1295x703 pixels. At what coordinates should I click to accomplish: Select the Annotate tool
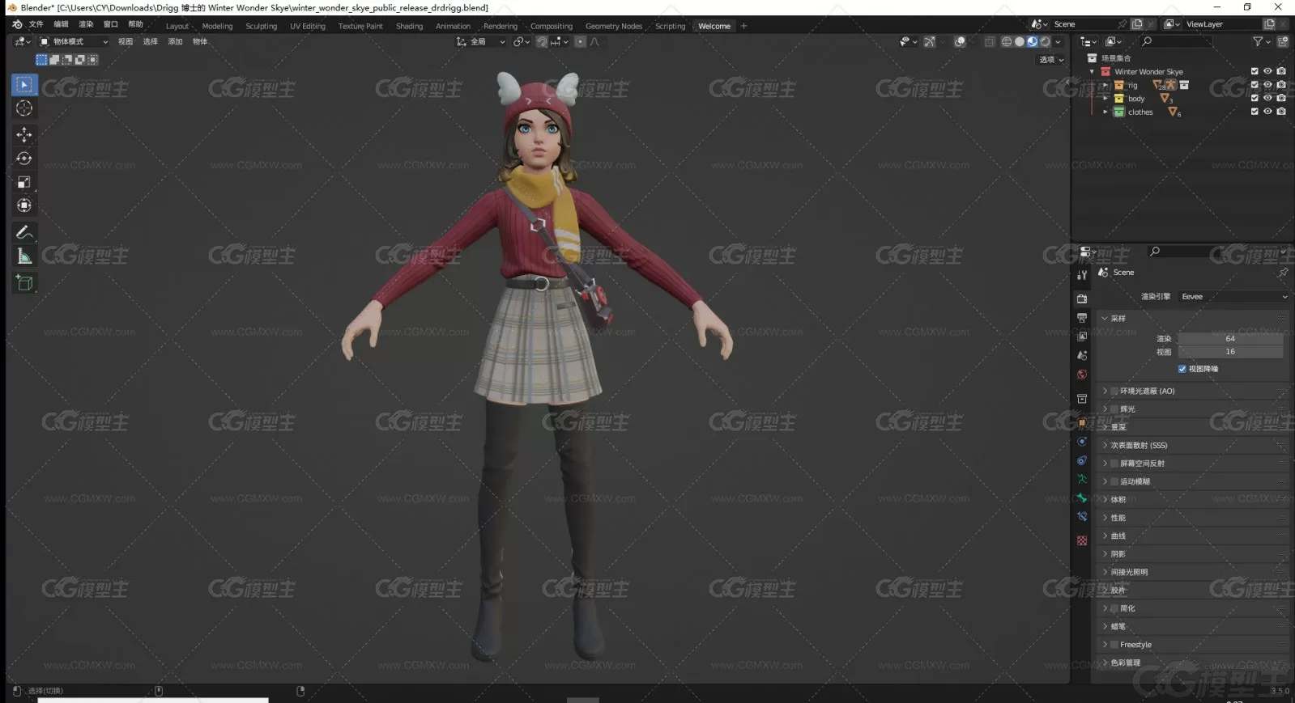coord(24,233)
